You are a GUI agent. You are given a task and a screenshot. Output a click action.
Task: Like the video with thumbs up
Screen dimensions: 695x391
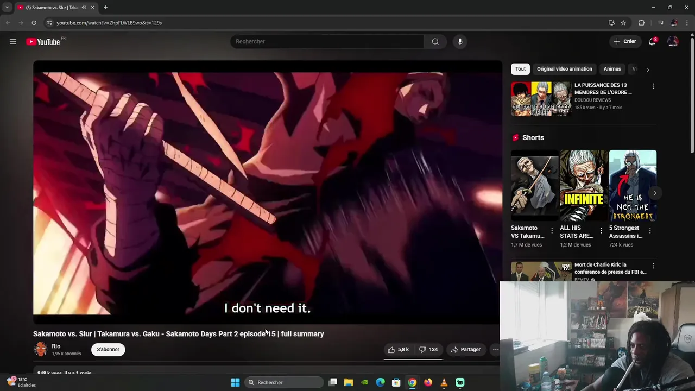[399, 350]
